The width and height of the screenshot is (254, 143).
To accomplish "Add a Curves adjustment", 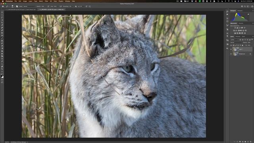I will coord(240,28).
